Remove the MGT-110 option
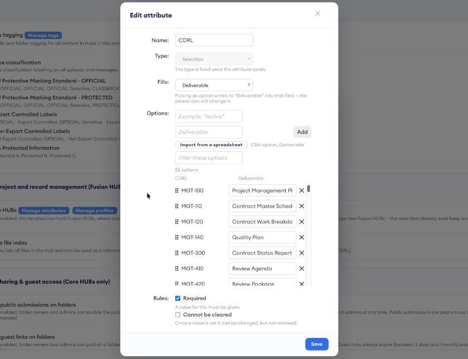468x359 pixels. coord(302,206)
